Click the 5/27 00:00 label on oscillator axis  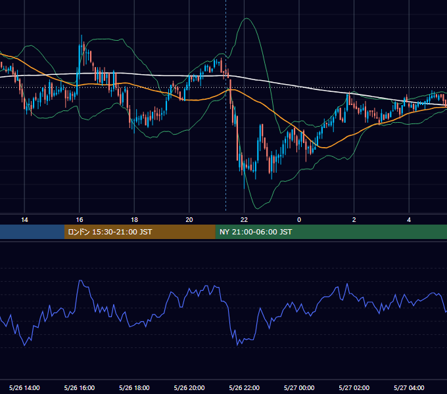tap(299, 387)
